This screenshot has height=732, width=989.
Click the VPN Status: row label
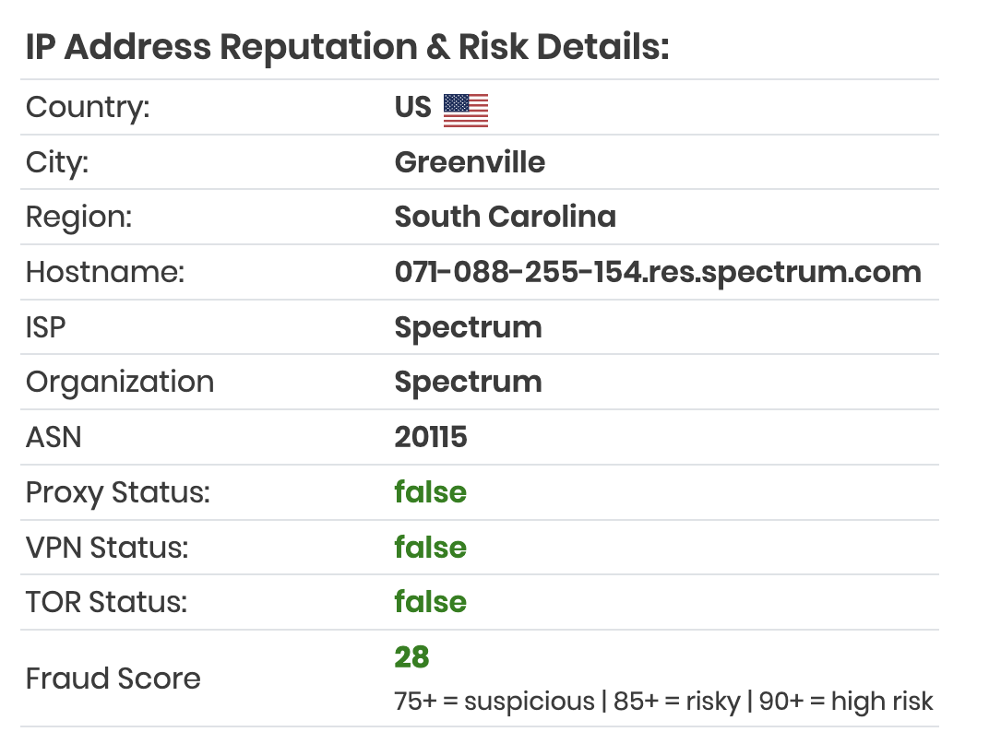coord(107,548)
